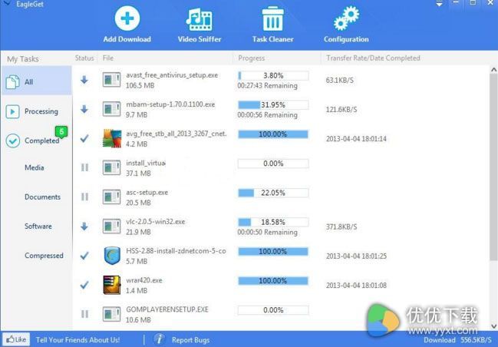The height and width of the screenshot is (347, 498).
Task: Click file icon of GOMPLAYERENSETUP.EXE
Action: pyautogui.click(x=111, y=314)
